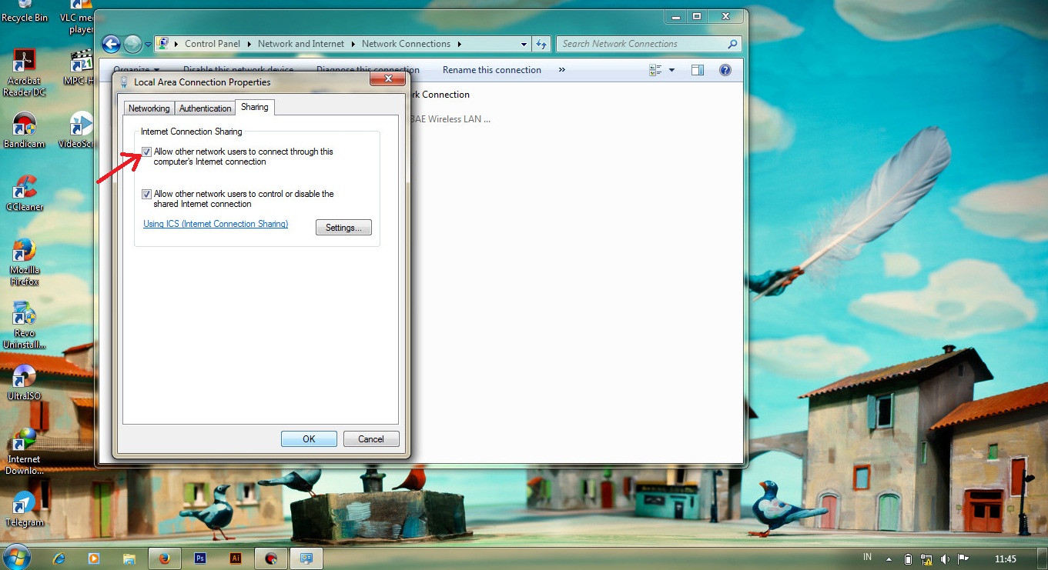1048x570 pixels.
Task: Uncheck Allow other users to connect checkbox
Action: click(x=146, y=152)
